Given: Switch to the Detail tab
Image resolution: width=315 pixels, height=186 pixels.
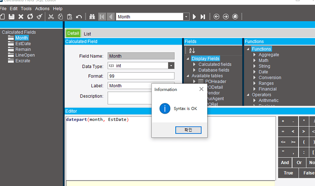Looking at the screenshot, I should [x=73, y=33].
